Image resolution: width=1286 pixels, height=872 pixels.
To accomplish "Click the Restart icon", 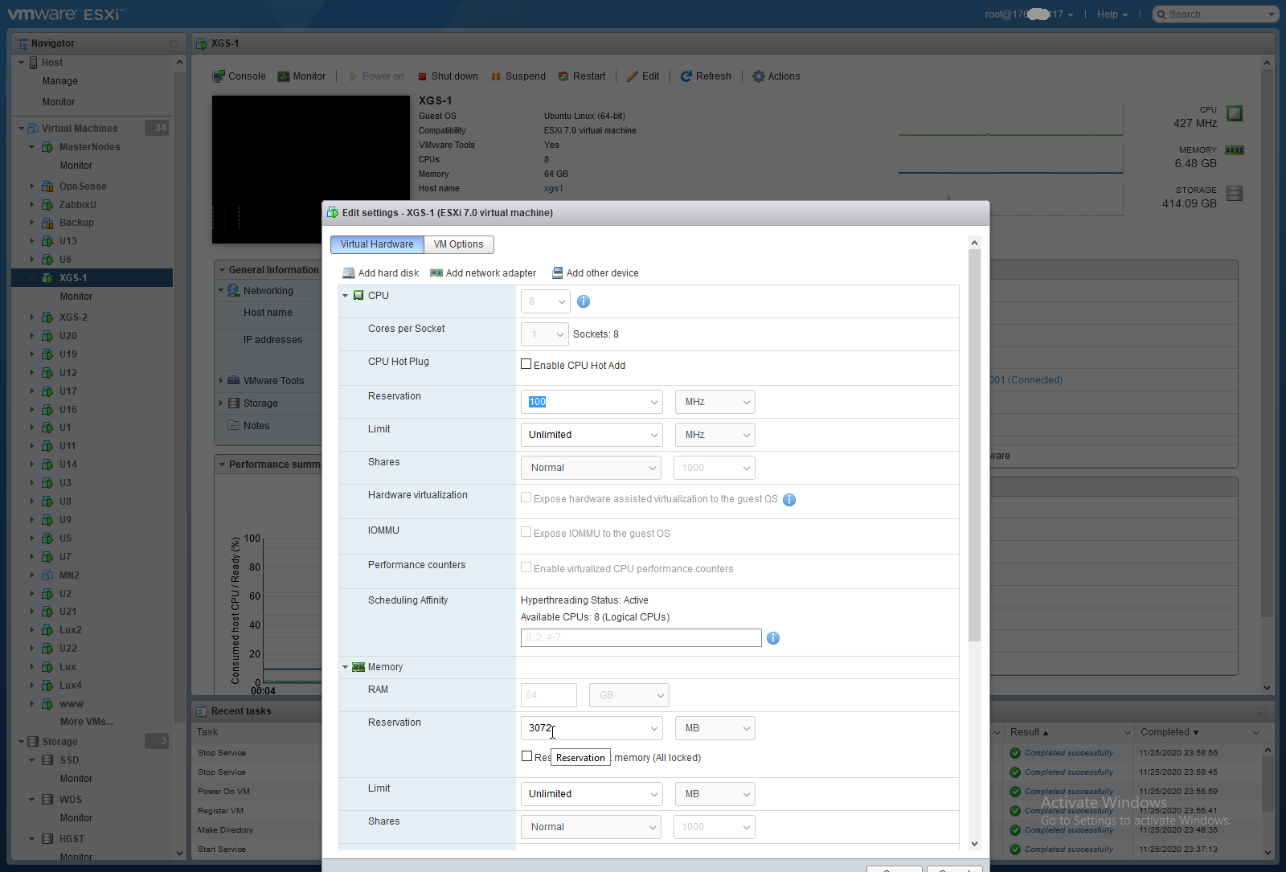I will pyautogui.click(x=563, y=76).
